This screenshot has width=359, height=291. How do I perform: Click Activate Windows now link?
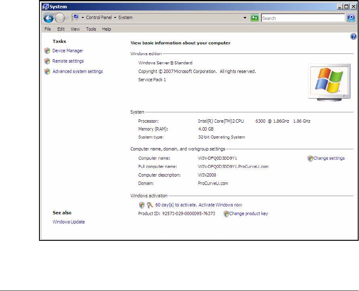pos(220,205)
